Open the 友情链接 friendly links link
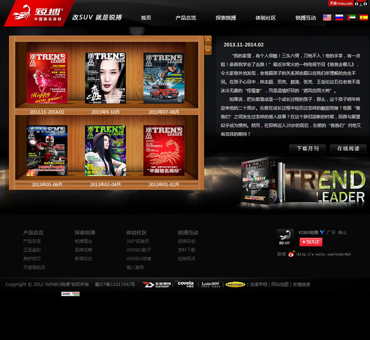Image resolution: width=370 pixels, height=340 pixels. [x=301, y=284]
